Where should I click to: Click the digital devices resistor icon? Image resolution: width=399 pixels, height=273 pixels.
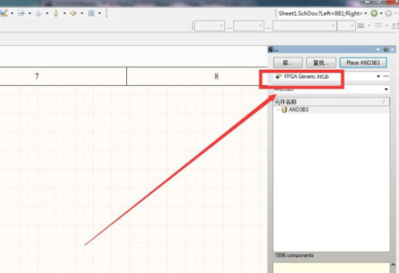56,13
